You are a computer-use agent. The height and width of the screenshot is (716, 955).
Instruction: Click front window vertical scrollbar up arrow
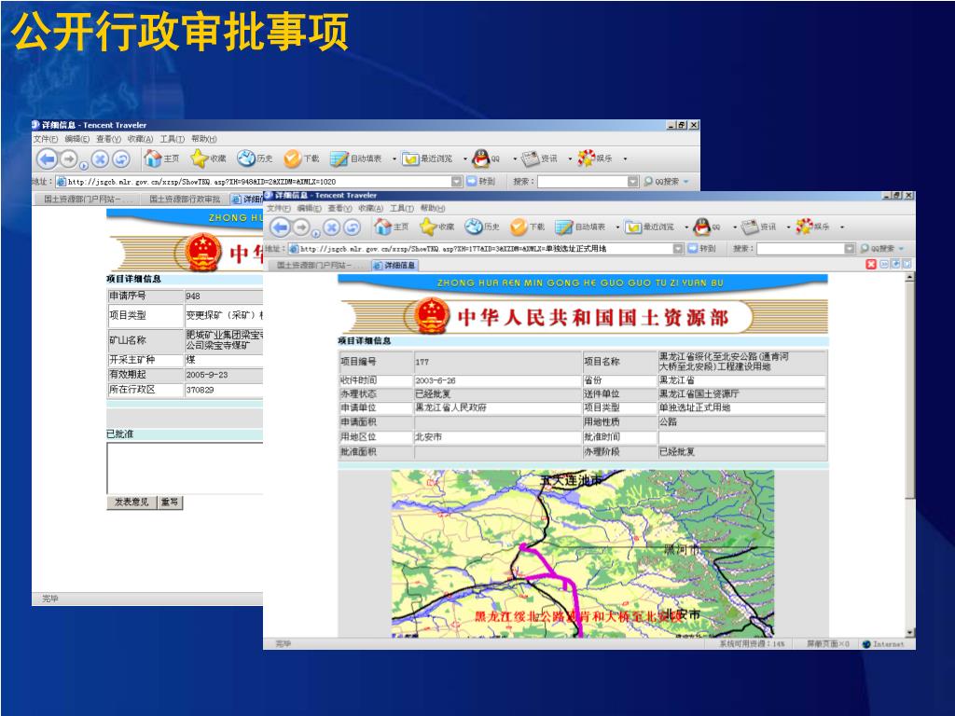[910, 277]
